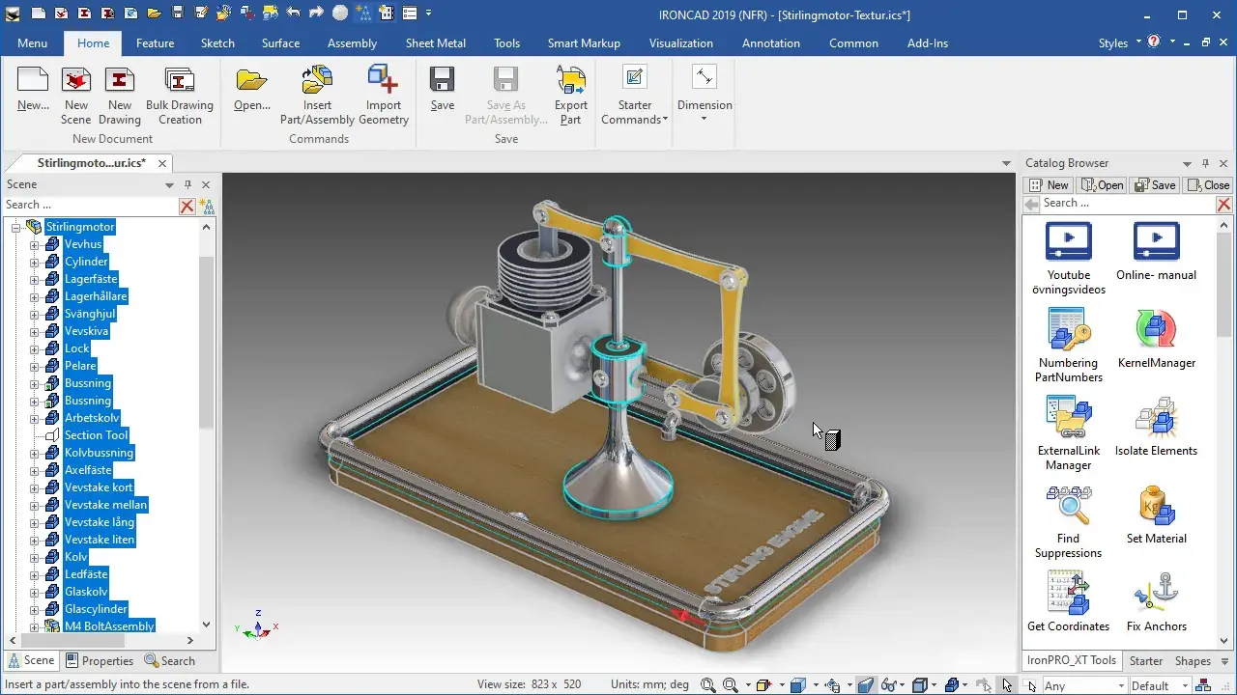Expand the Cylinder part node

[x=35, y=262]
